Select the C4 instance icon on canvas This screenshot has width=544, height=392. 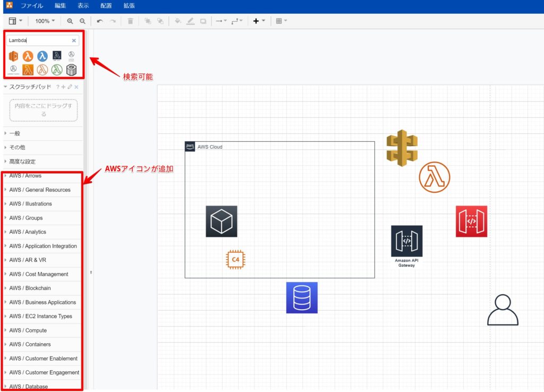pyautogui.click(x=235, y=260)
